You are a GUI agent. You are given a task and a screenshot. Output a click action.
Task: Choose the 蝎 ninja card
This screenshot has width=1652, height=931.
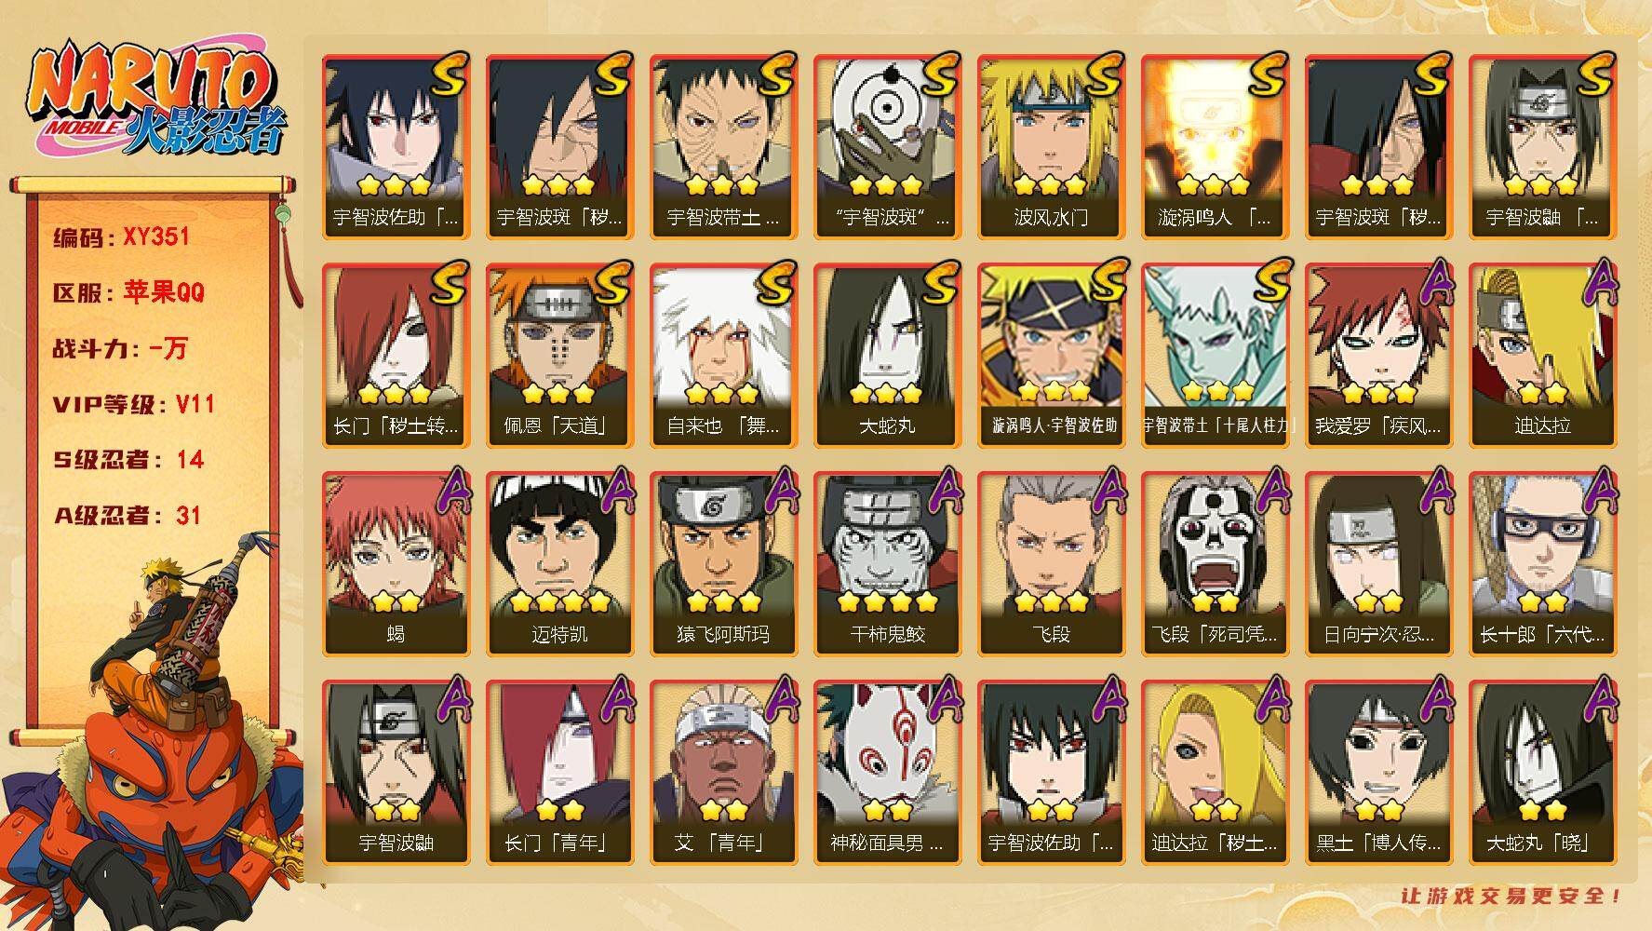click(396, 563)
